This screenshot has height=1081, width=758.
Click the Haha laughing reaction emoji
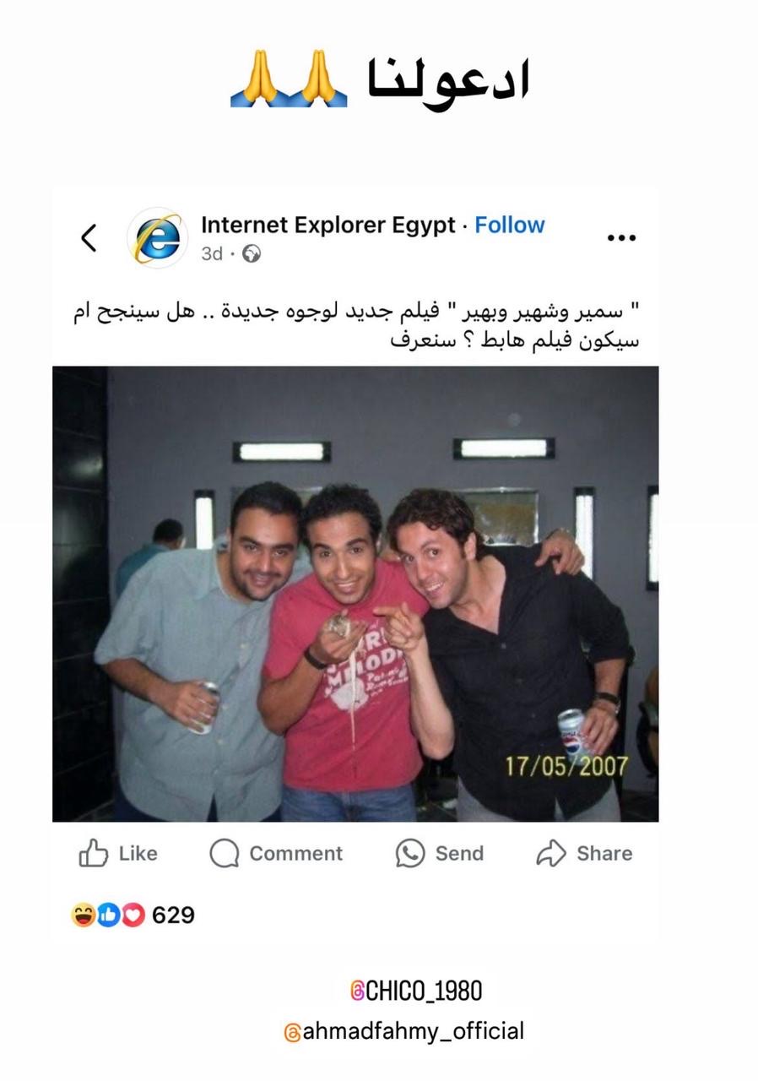point(83,915)
